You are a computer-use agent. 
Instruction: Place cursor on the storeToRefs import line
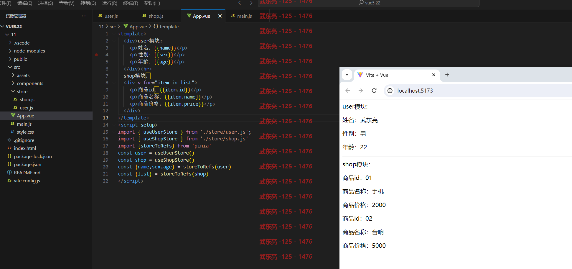(x=164, y=146)
